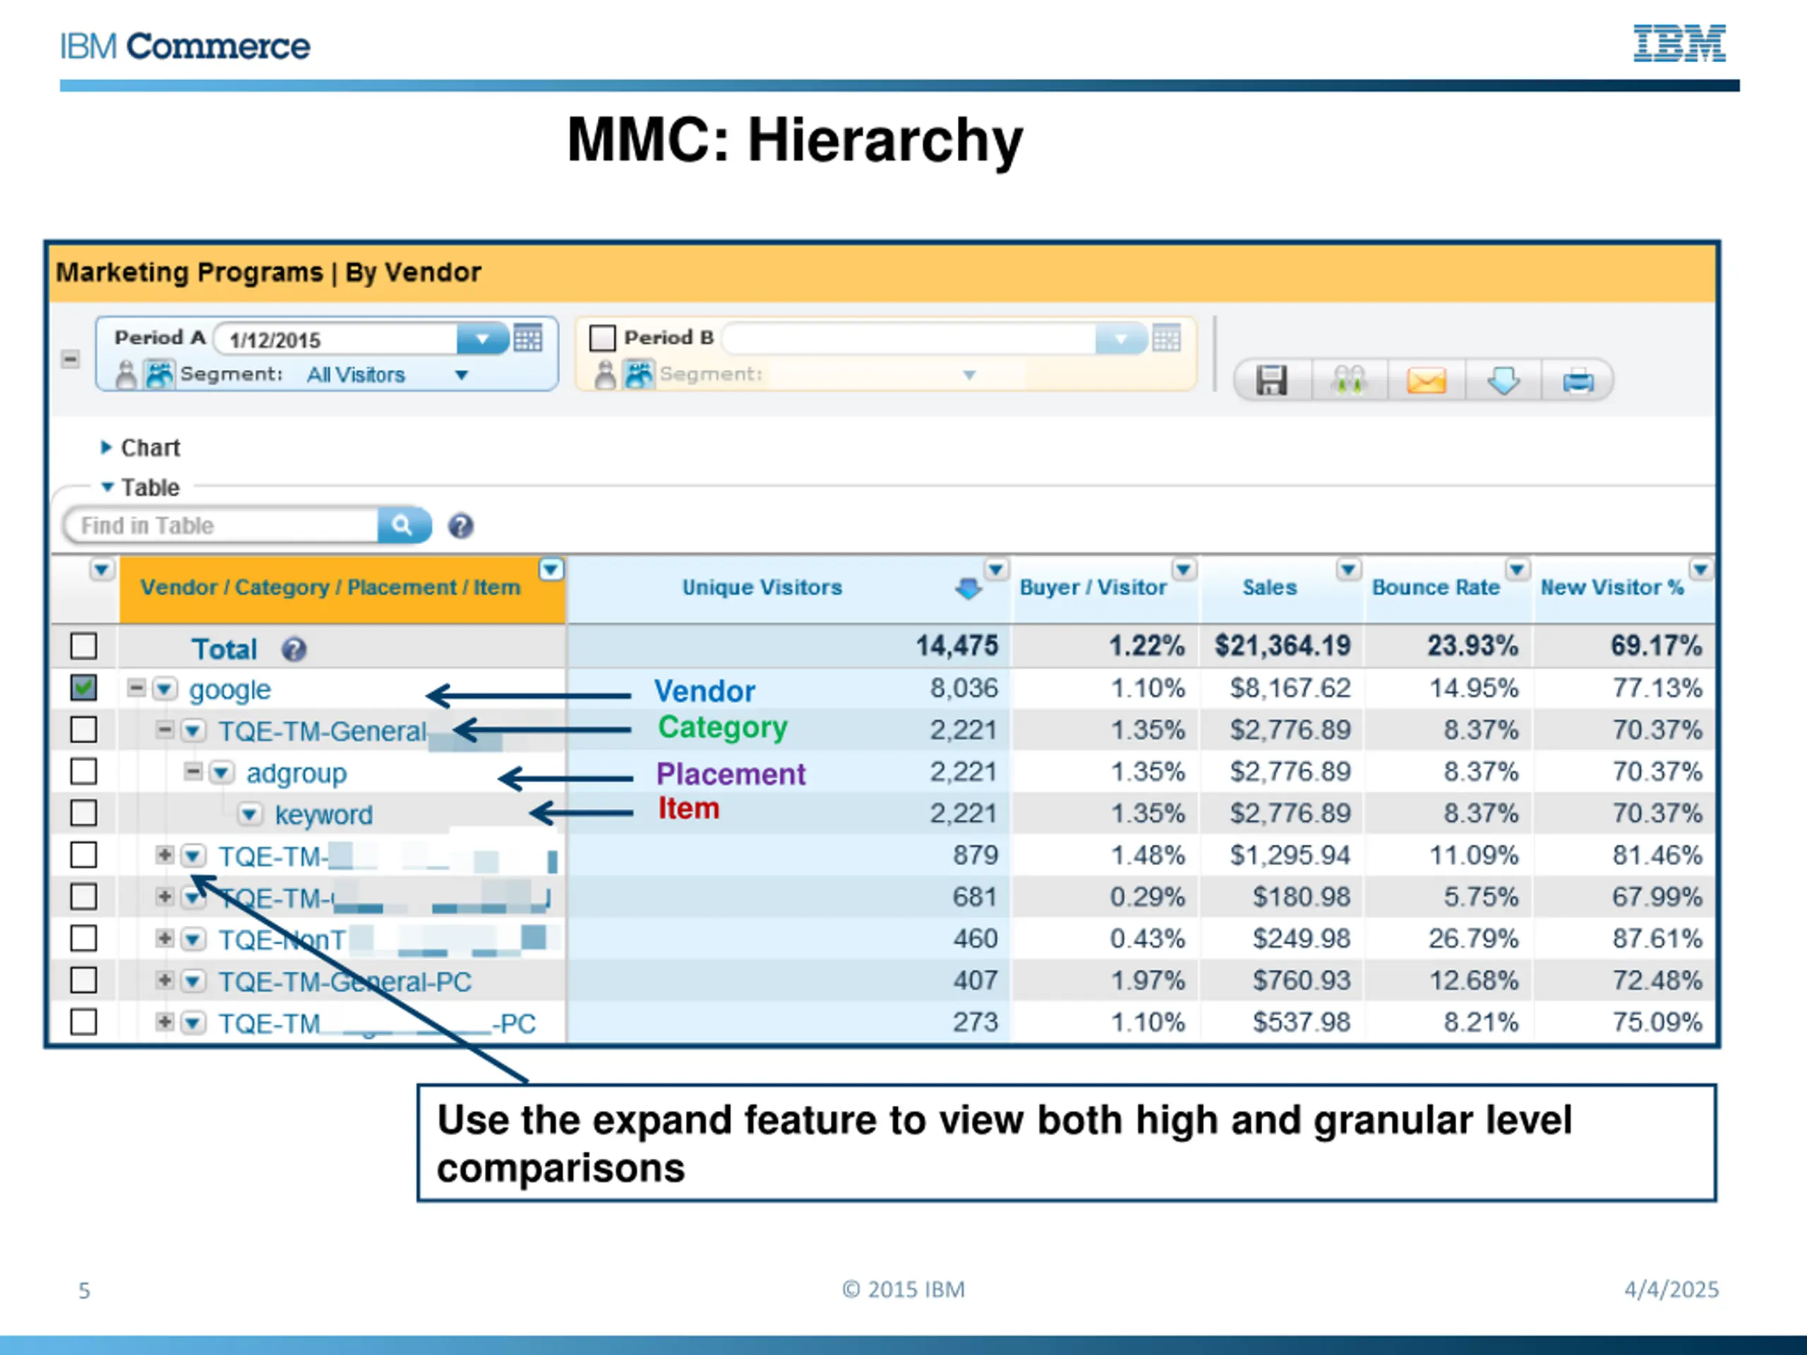Open the Period A calendar icon
The image size is (1807, 1355).
(x=528, y=337)
